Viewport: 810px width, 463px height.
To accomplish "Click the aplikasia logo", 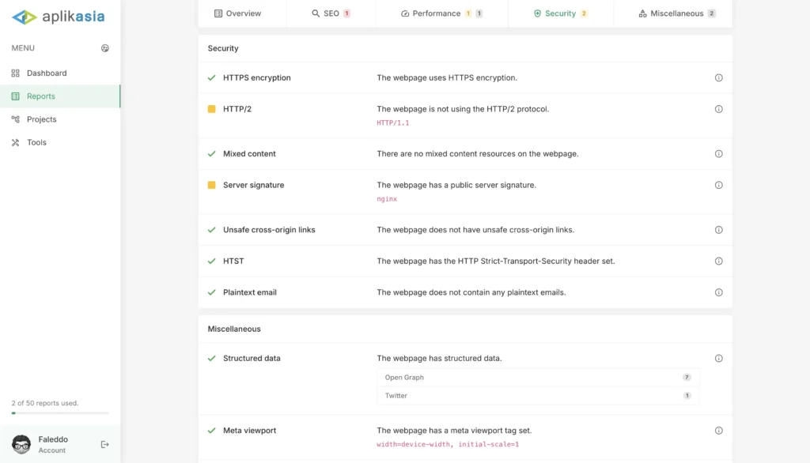I will [59, 17].
